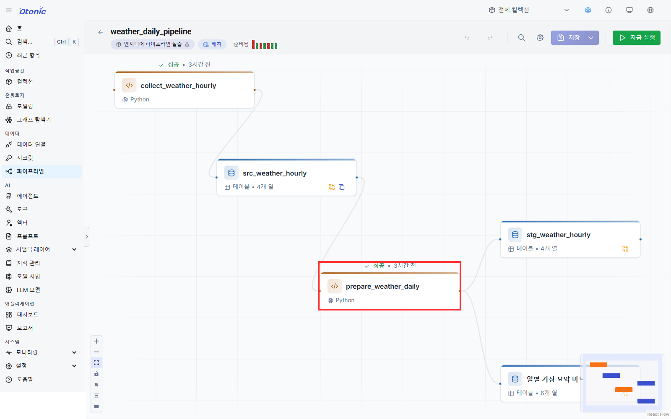The image size is (671, 419).
Task: Go back using the arrow beside pipeline title
Action: pyautogui.click(x=100, y=32)
